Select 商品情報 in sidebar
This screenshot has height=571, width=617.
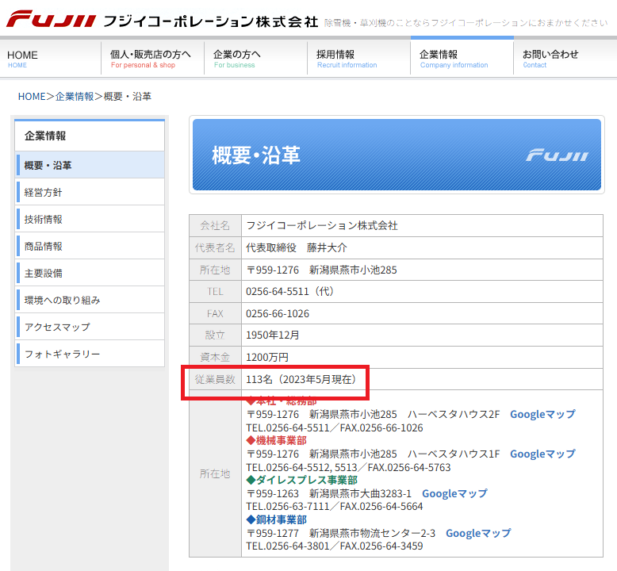coord(90,247)
